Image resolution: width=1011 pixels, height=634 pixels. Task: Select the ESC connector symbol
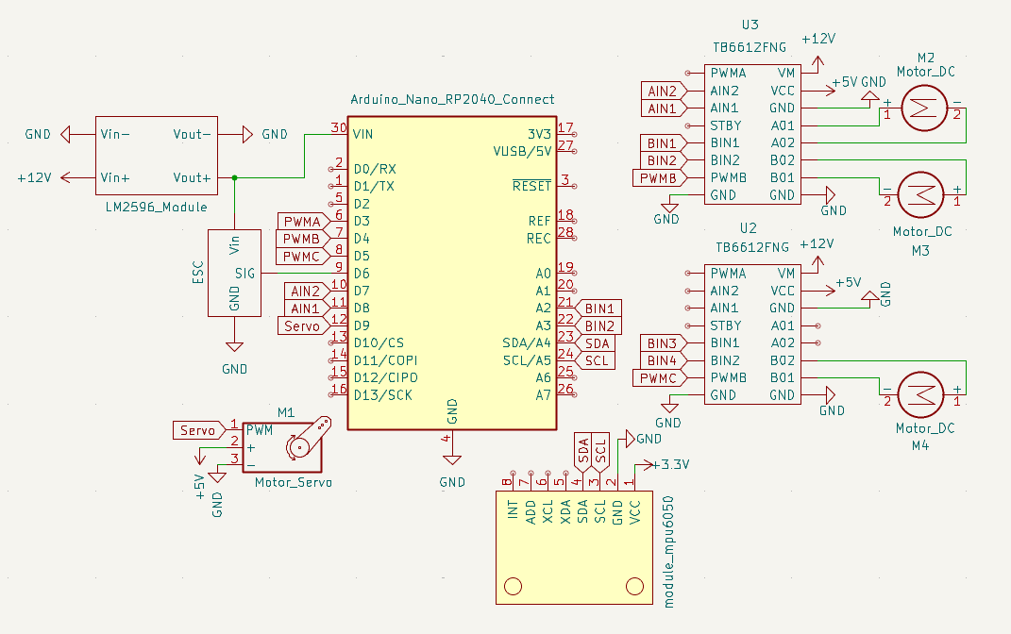(x=235, y=272)
